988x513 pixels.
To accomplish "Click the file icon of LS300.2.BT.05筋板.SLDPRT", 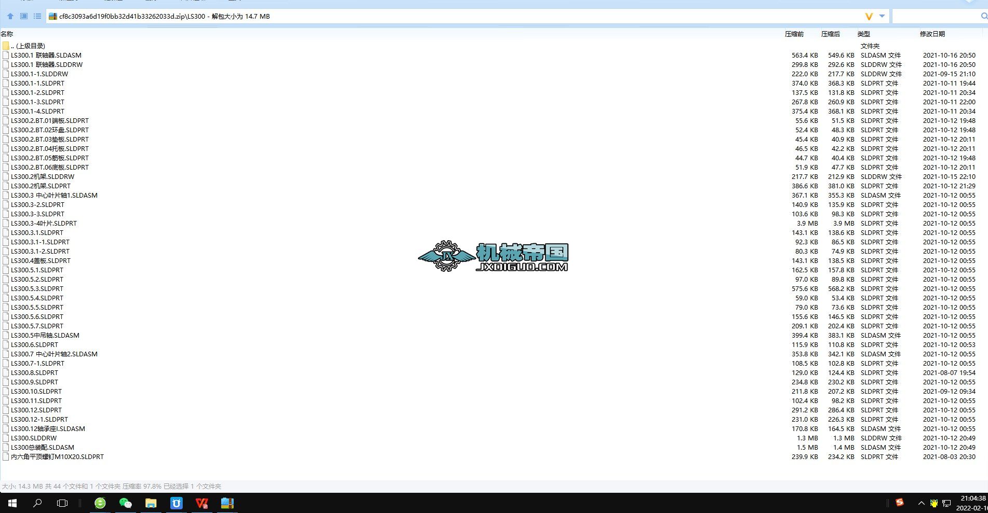I will point(6,158).
